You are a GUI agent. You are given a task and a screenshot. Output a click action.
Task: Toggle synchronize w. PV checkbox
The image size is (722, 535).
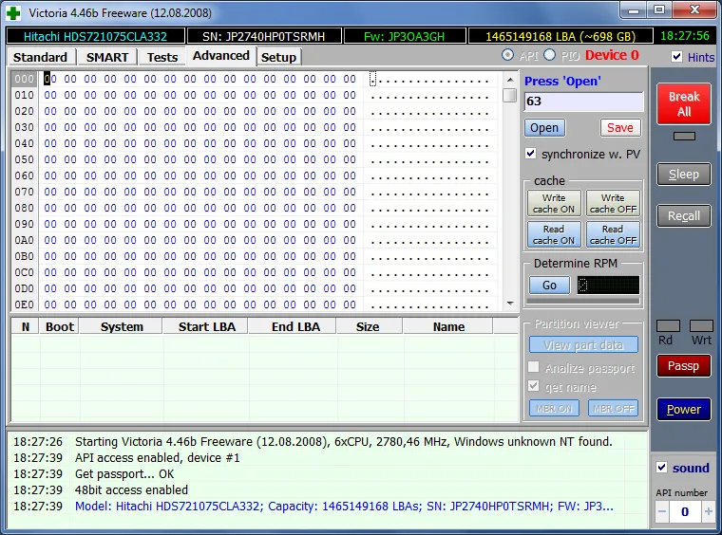[530, 154]
